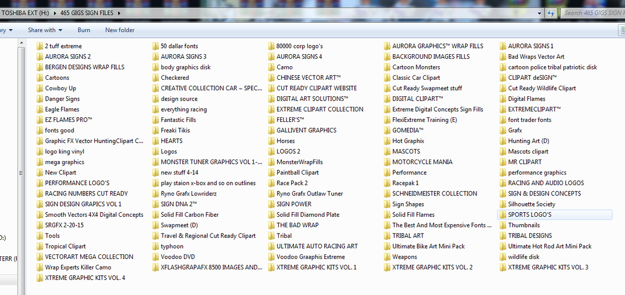Viewport: 625px width, 295px height.
Task: Open the BERGEN DESIGNS WRAP FILLS folder name
Action: tap(85, 67)
